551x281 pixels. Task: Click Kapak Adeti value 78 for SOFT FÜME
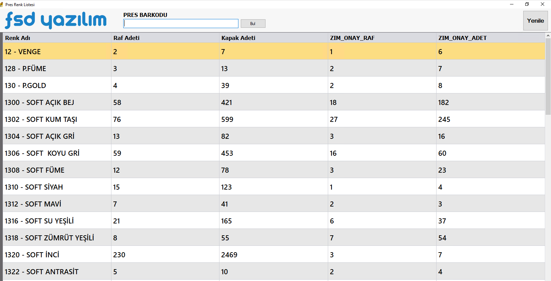click(225, 170)
